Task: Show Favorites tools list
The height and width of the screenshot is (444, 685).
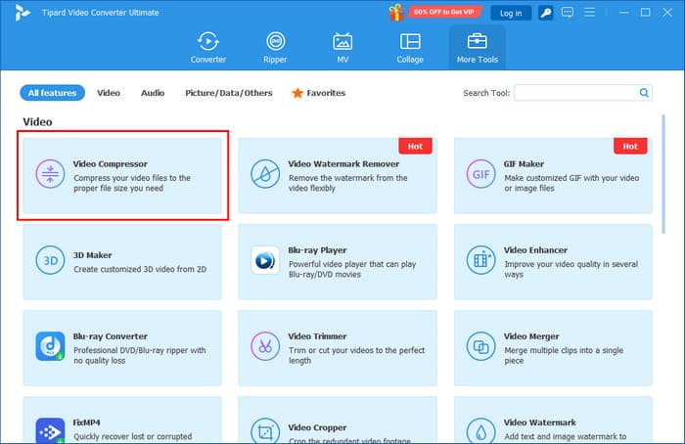Action: (x=318, y=93)
